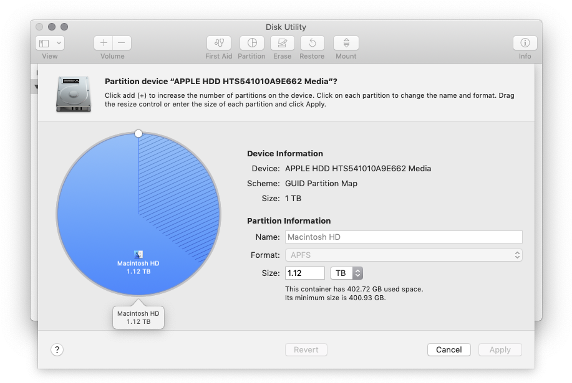The width and height of the screenshot is (572, 383).
Task: Open the View sidebar menu
Action: [x=50, y=43]
